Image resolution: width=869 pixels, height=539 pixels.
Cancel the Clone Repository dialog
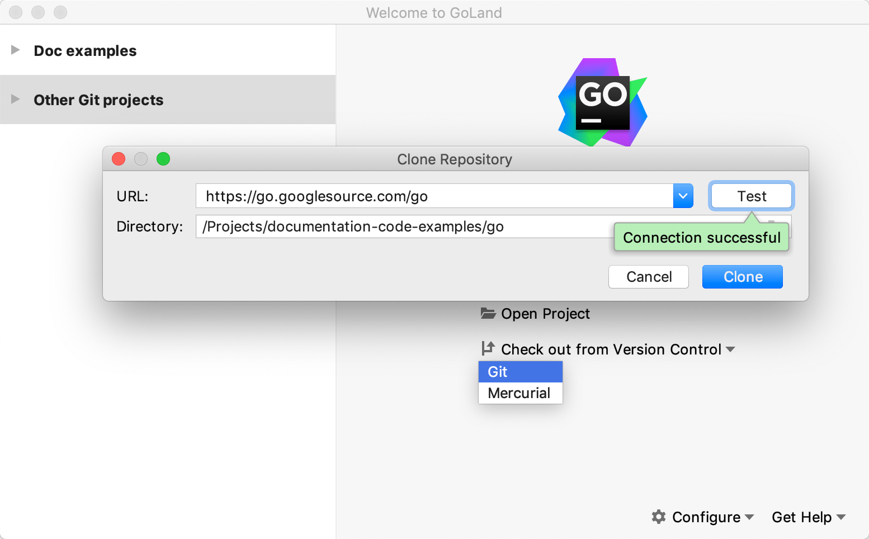coord(649,277)
